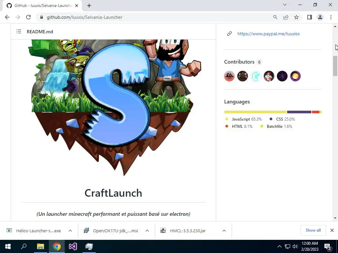Image resolution: width=338 pixels, height=253 pixels.
Task: Click the README.md file name
Action: [x=40, y=32]
